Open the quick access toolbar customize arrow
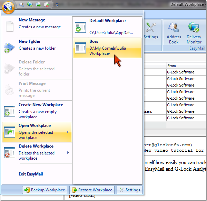Screen dimensions: 207x201 pos(57,5)
